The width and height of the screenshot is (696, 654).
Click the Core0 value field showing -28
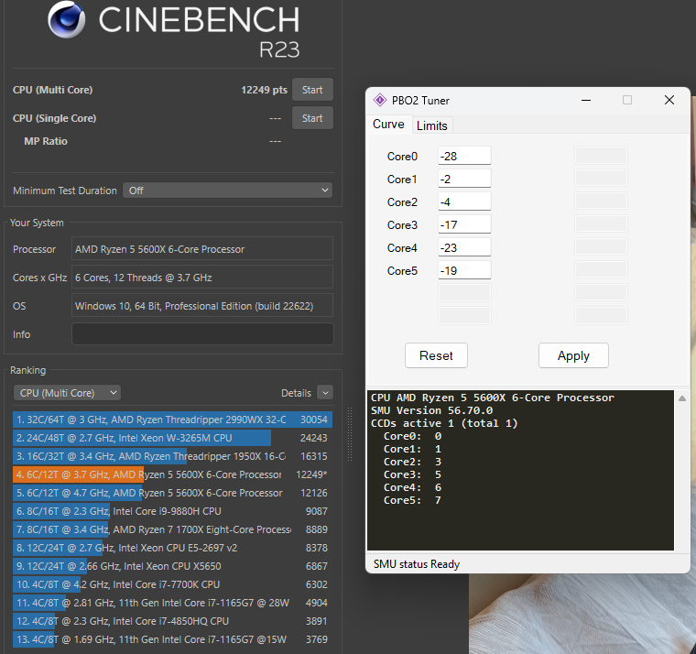[464, 156]
